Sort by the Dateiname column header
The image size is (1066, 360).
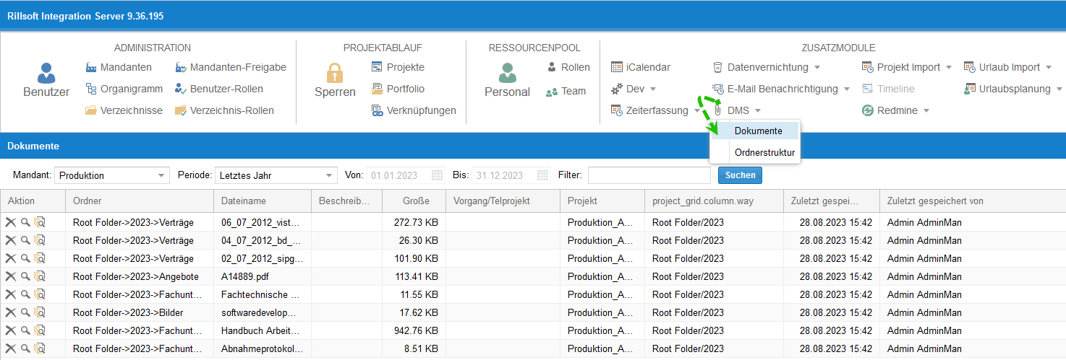point(262,201)
